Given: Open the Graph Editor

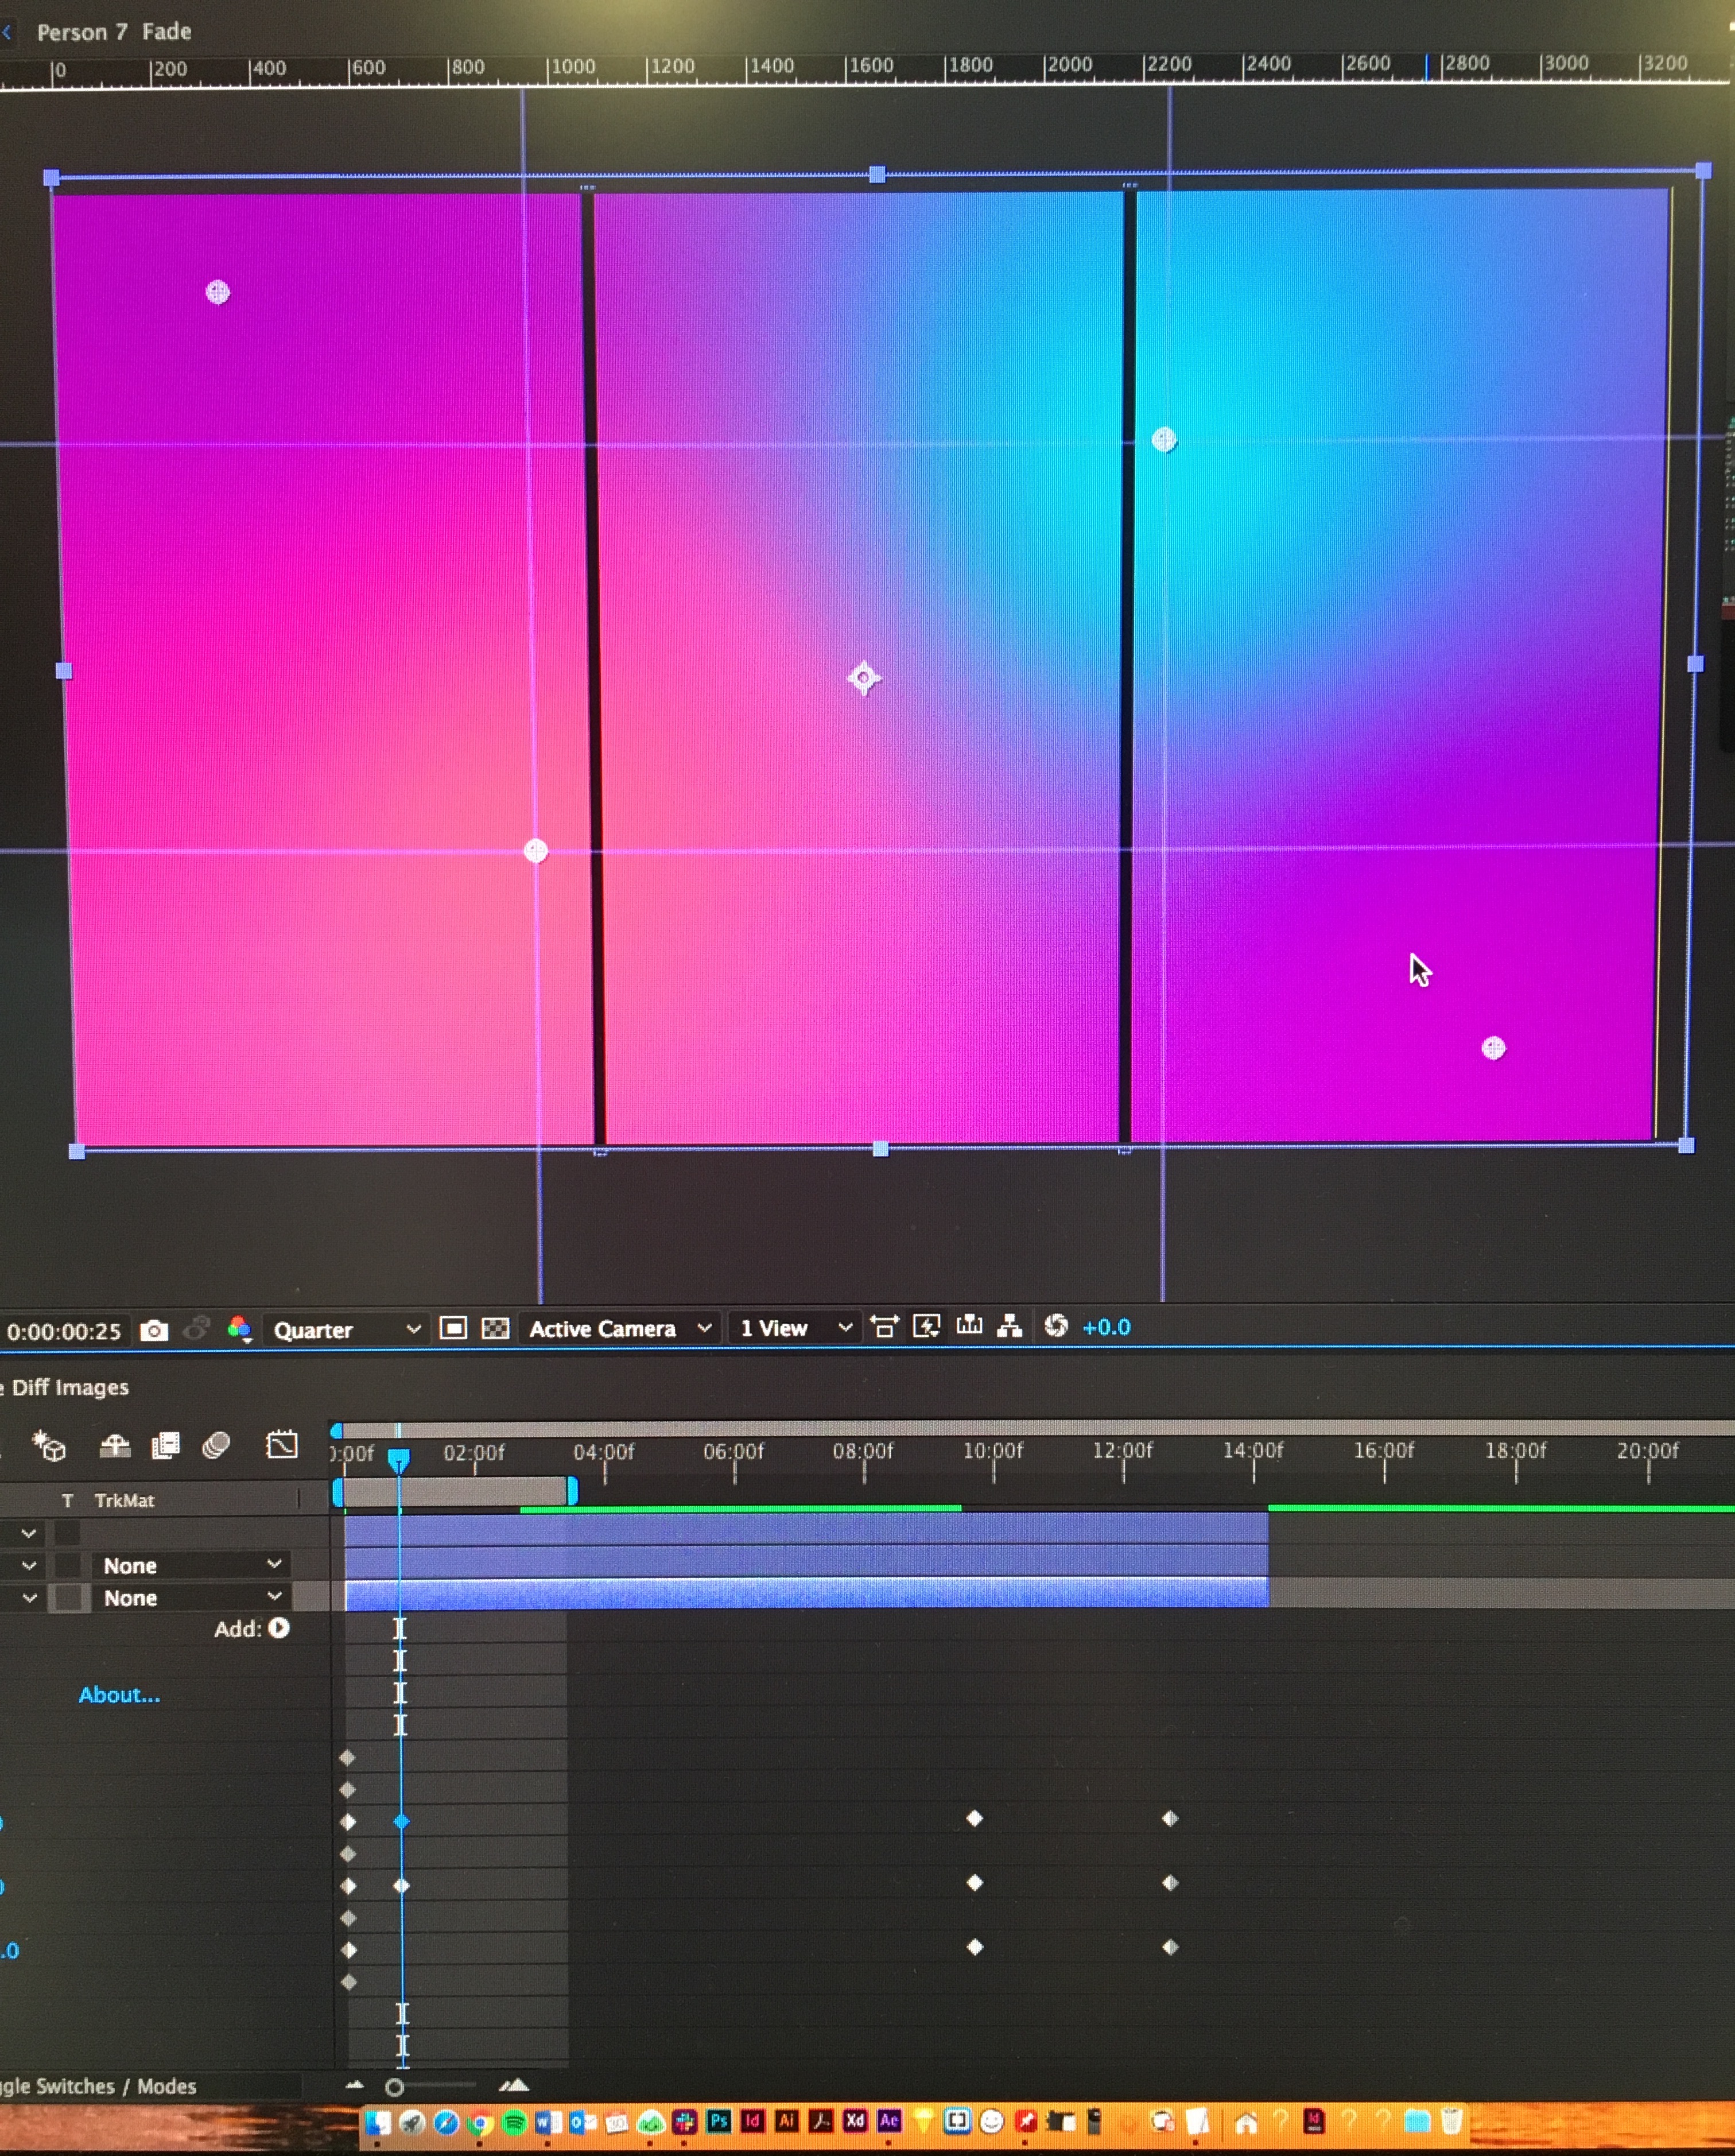Looking at the screenshot, I should [282, 1444].
